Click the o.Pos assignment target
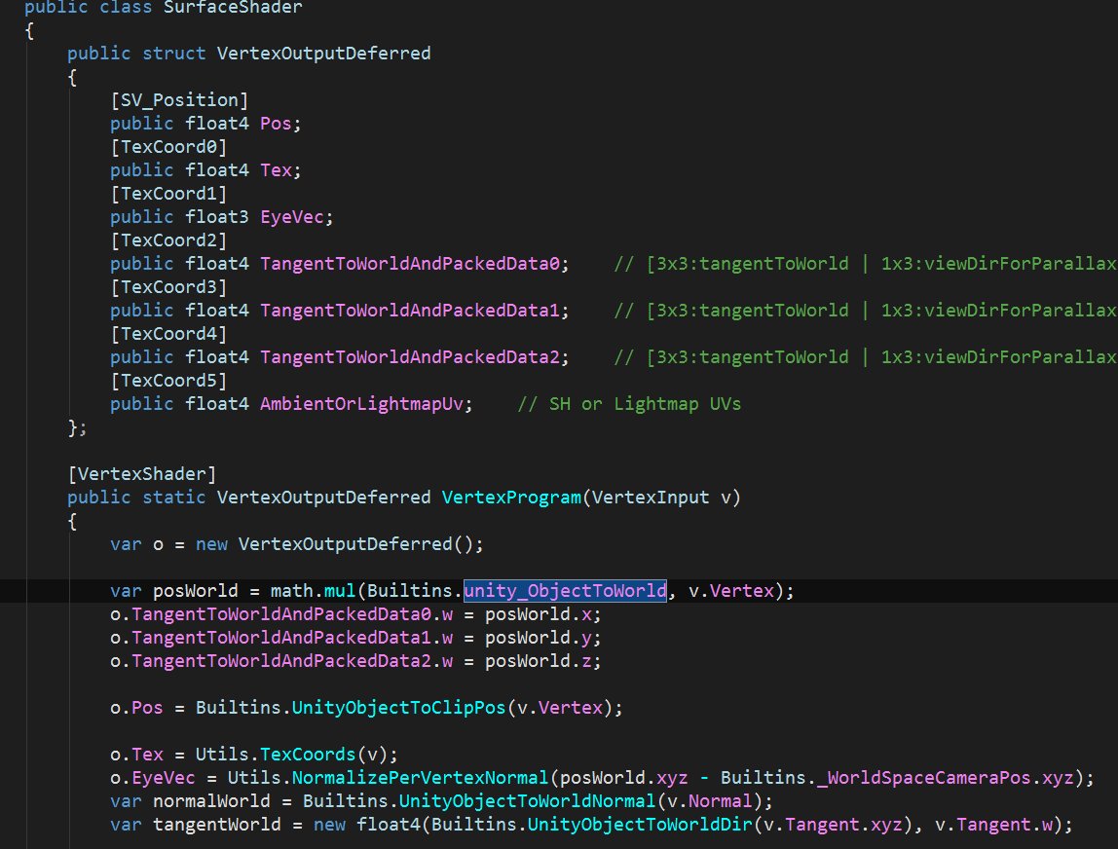 (136, 708)
